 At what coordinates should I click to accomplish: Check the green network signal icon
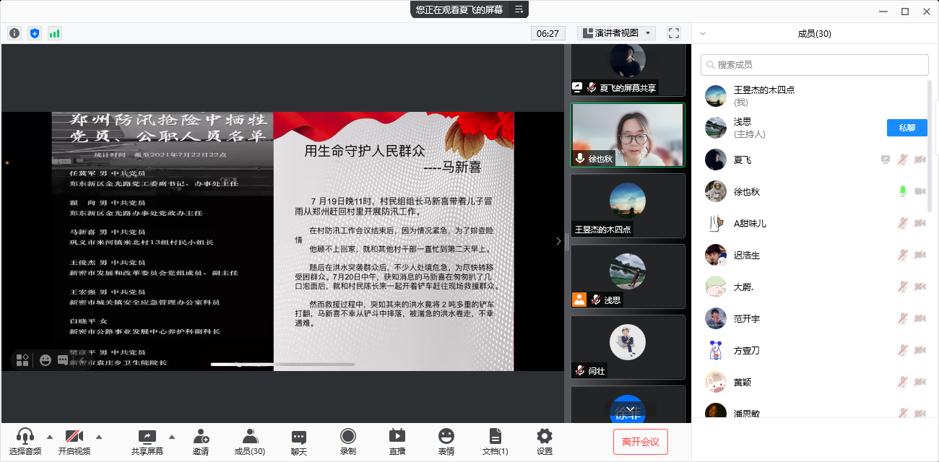pyautogui.click(x=55, y=33)
